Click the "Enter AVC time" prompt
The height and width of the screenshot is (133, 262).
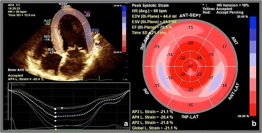[x=20, y=70]
